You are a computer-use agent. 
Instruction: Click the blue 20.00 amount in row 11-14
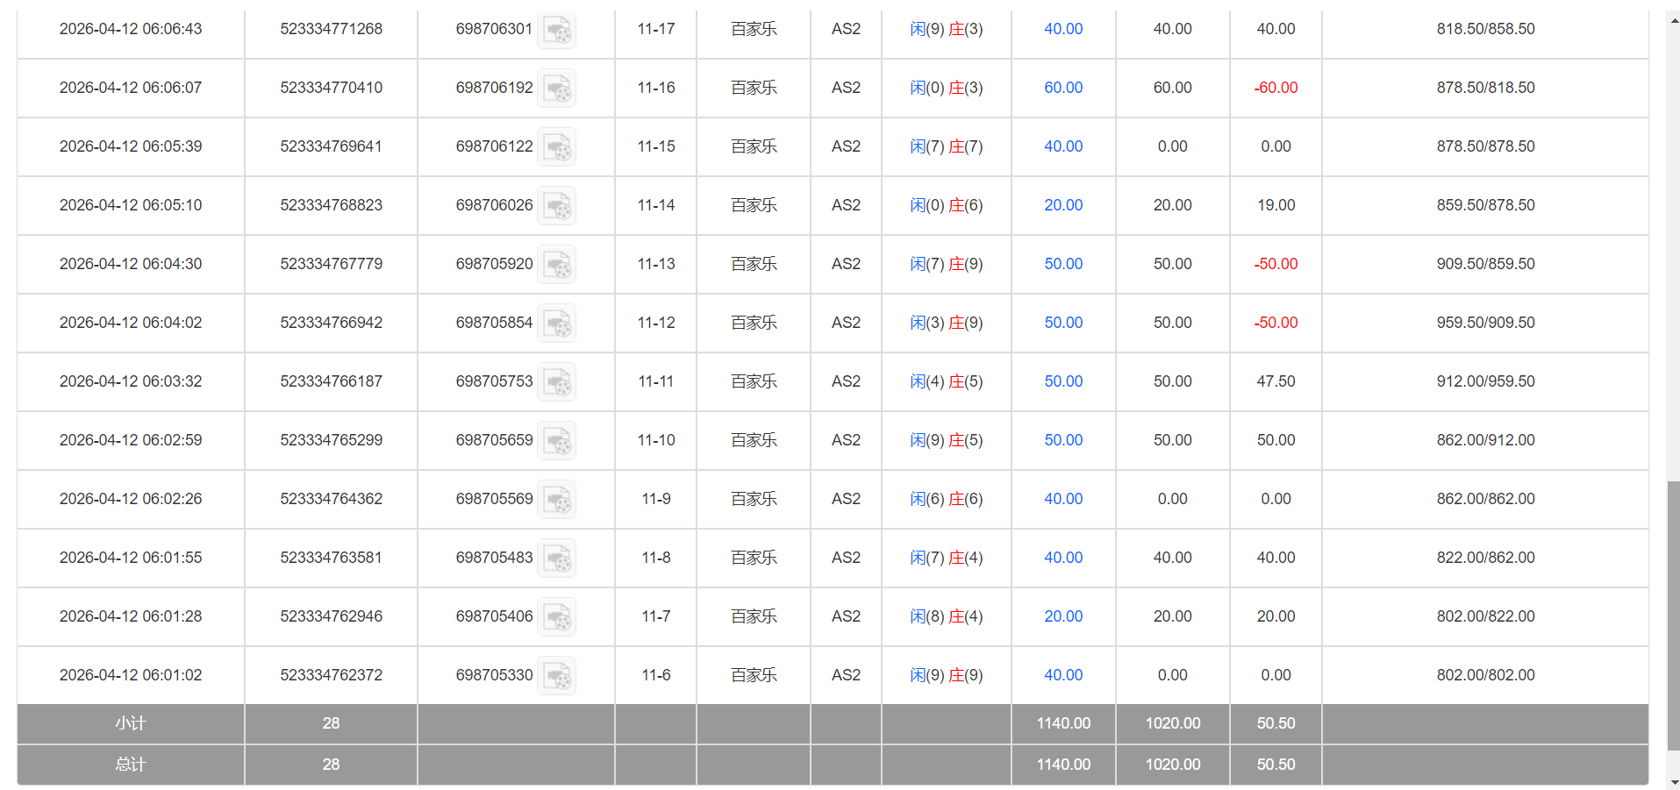click(x=1062, y=205)
